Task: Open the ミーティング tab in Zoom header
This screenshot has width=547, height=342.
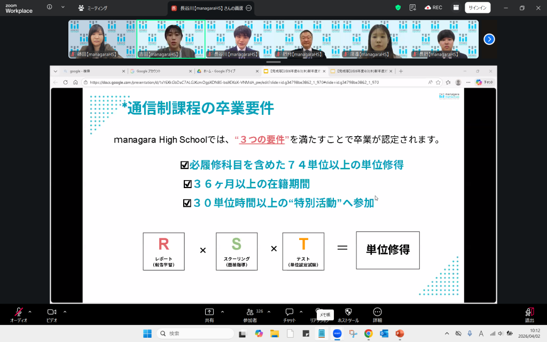Action: [x=92, y=8]
